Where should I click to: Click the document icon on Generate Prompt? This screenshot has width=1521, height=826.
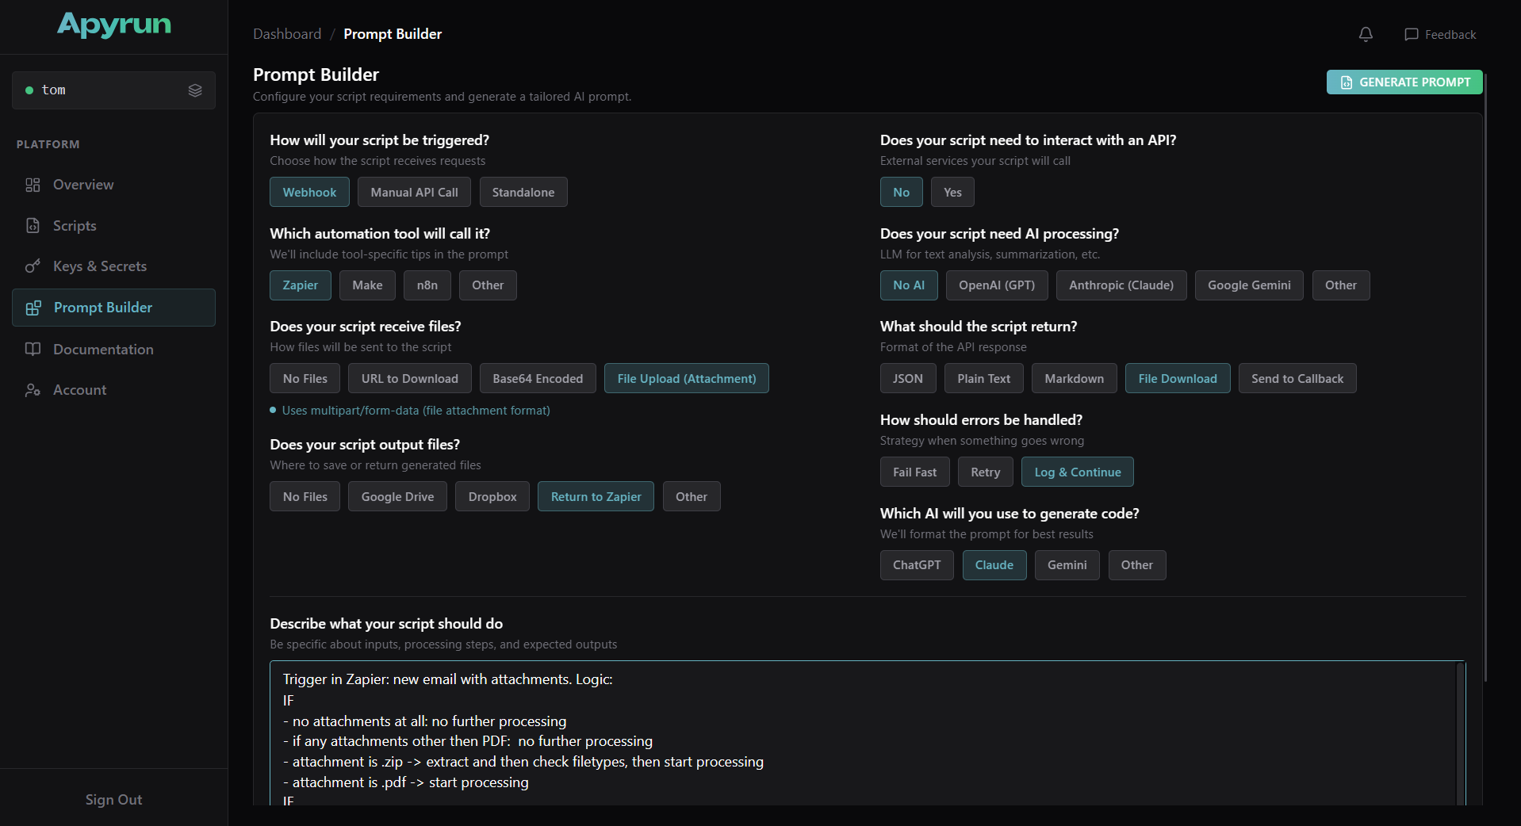coord(1346,82)
